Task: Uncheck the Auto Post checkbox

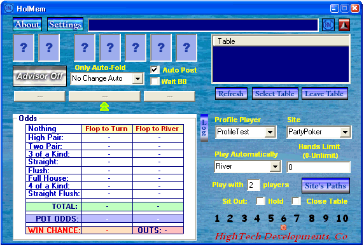Action: point(155,70)
